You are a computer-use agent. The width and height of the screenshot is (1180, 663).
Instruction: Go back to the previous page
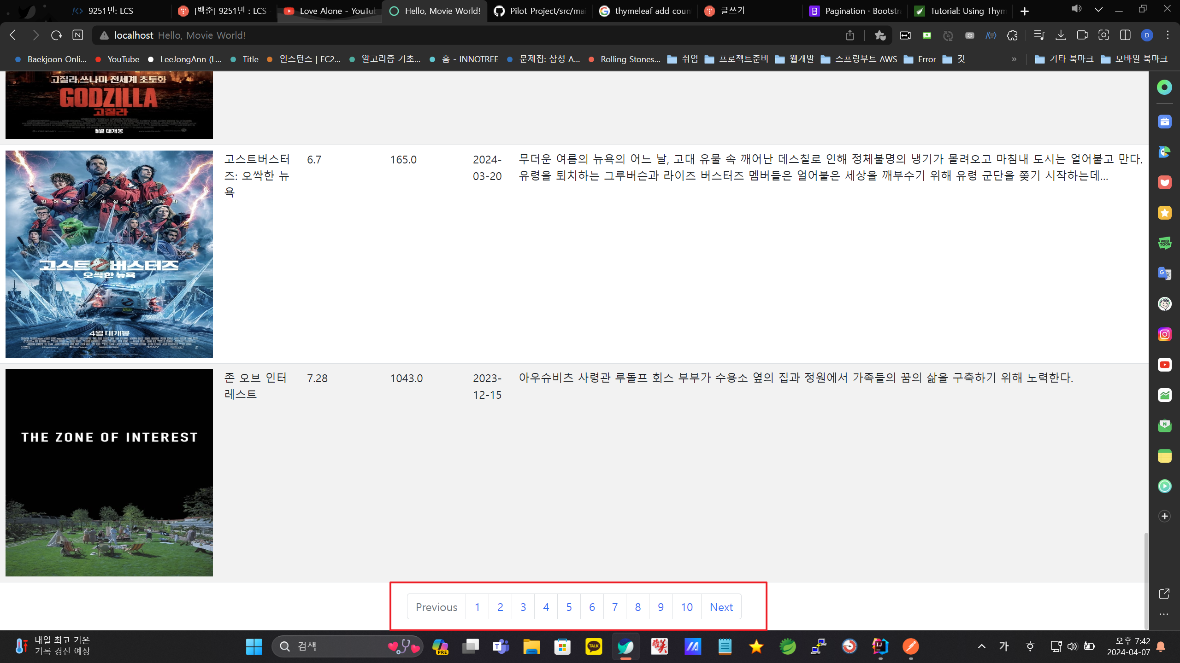[x=13, y=35]
